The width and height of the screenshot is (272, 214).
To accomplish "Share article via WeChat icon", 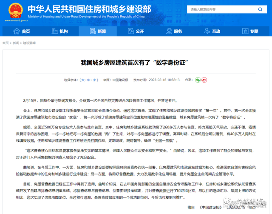I will pos(198,80).
